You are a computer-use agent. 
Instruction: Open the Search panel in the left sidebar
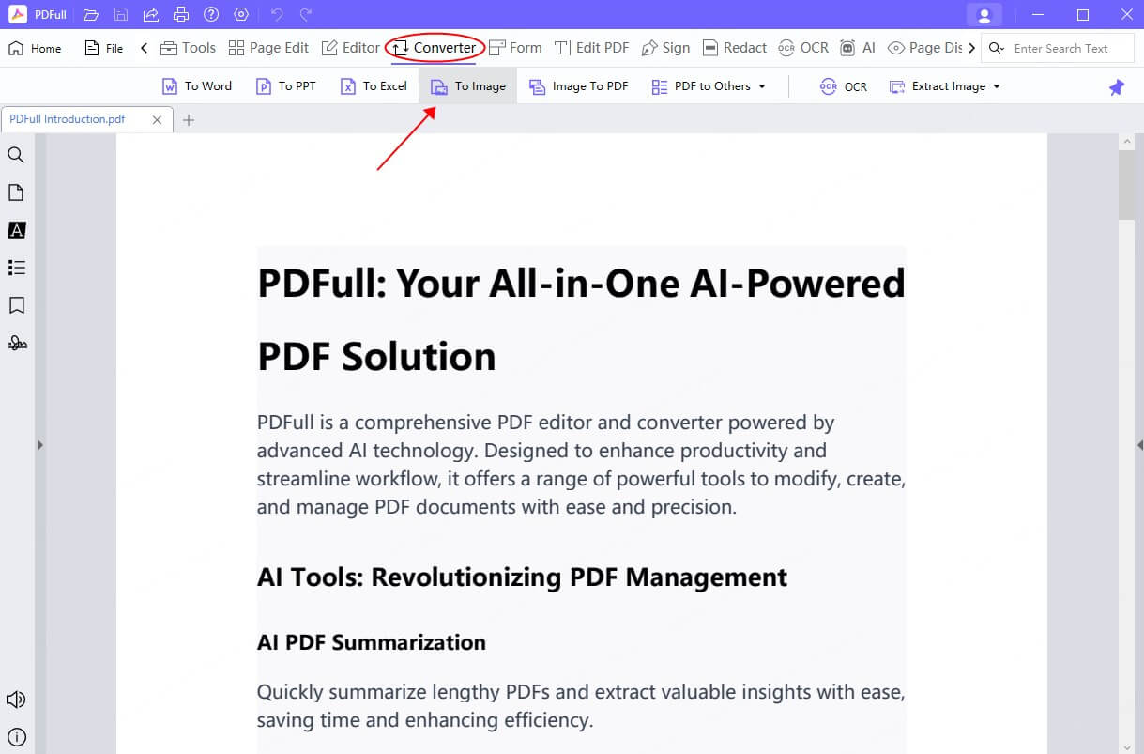point(16,155)
